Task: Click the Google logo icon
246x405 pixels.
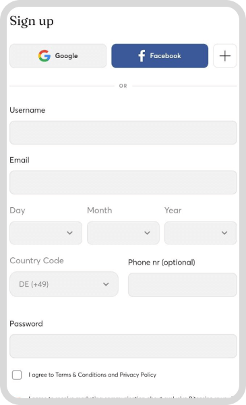Action: click(x=44, y=56)
